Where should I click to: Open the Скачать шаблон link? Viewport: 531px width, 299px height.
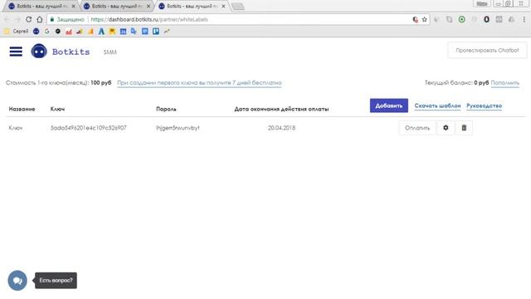point(437,105)
